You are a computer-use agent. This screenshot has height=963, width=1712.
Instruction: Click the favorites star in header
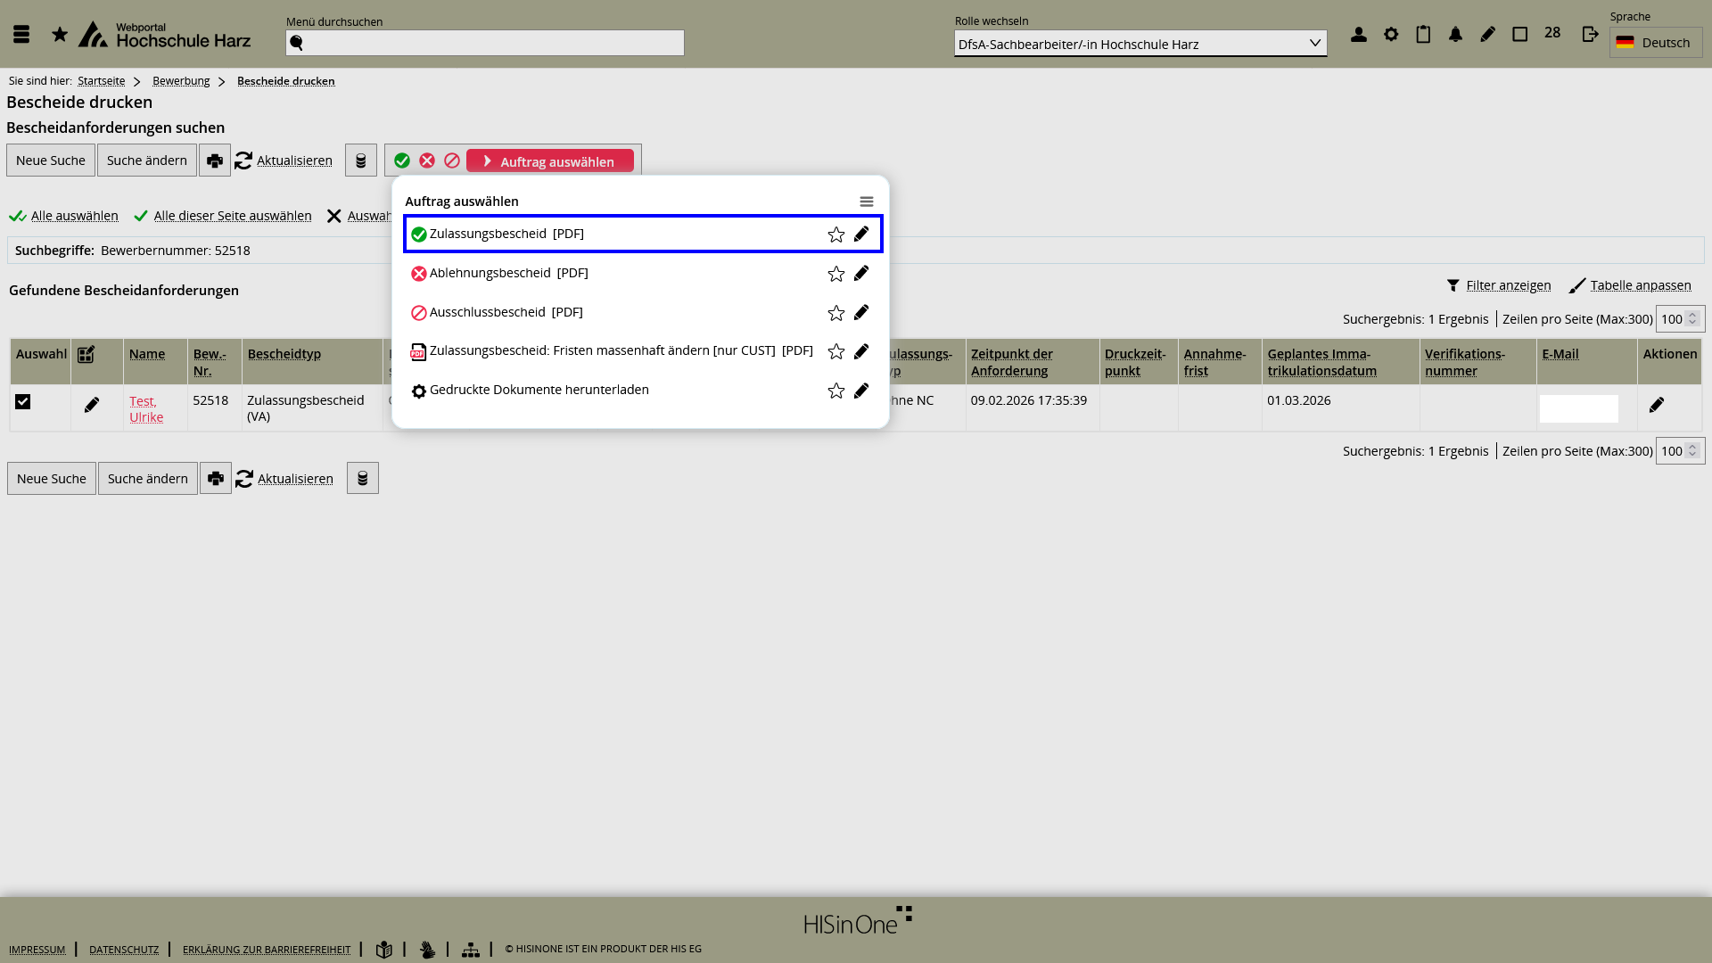60,35
